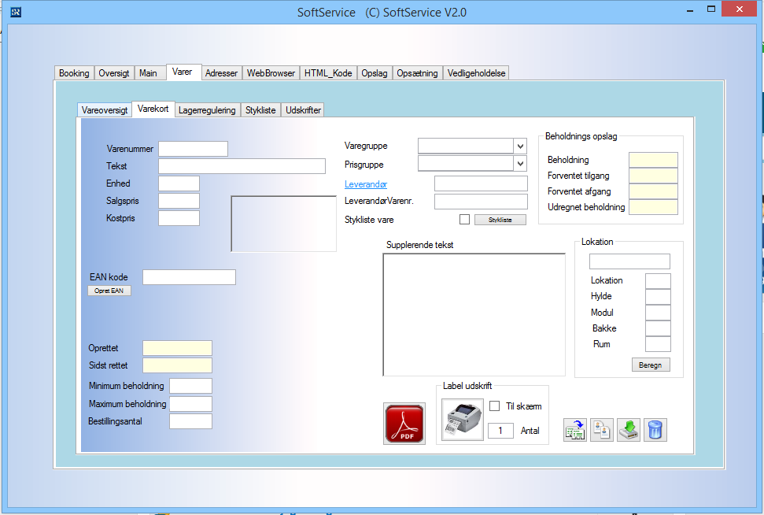Open the Vedligeholdelse main tab

click(476, 73)
